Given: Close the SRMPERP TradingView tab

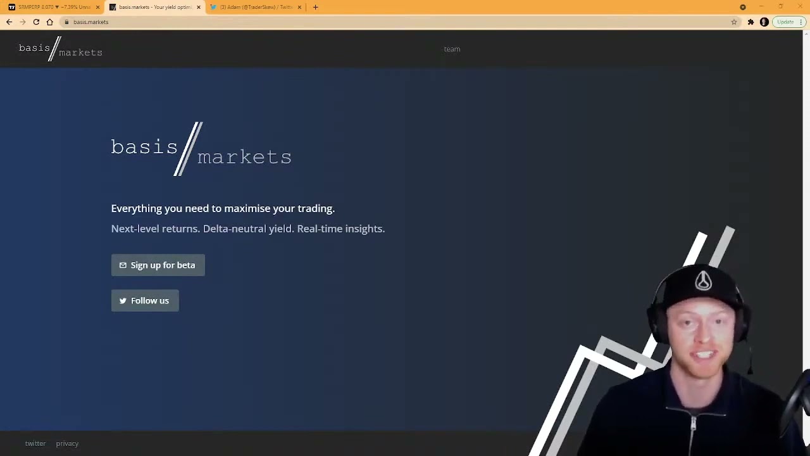Looking at the screenshot, I should 97,7.
